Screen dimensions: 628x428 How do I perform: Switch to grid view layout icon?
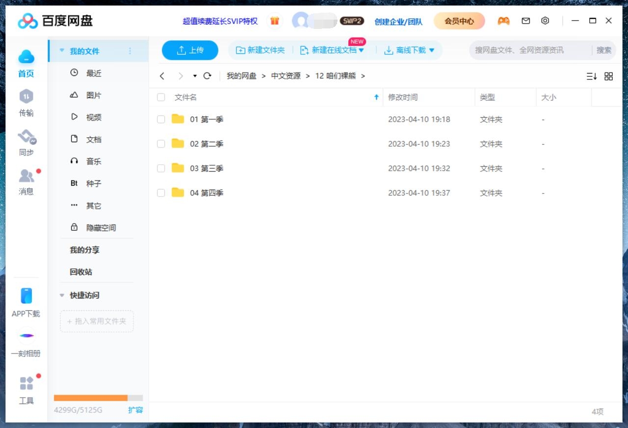(x=608, y=76)
